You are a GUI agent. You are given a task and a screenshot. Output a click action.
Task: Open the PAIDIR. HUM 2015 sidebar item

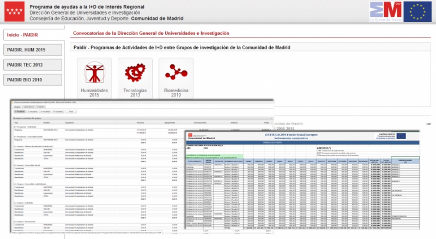(x=33, y=50)
